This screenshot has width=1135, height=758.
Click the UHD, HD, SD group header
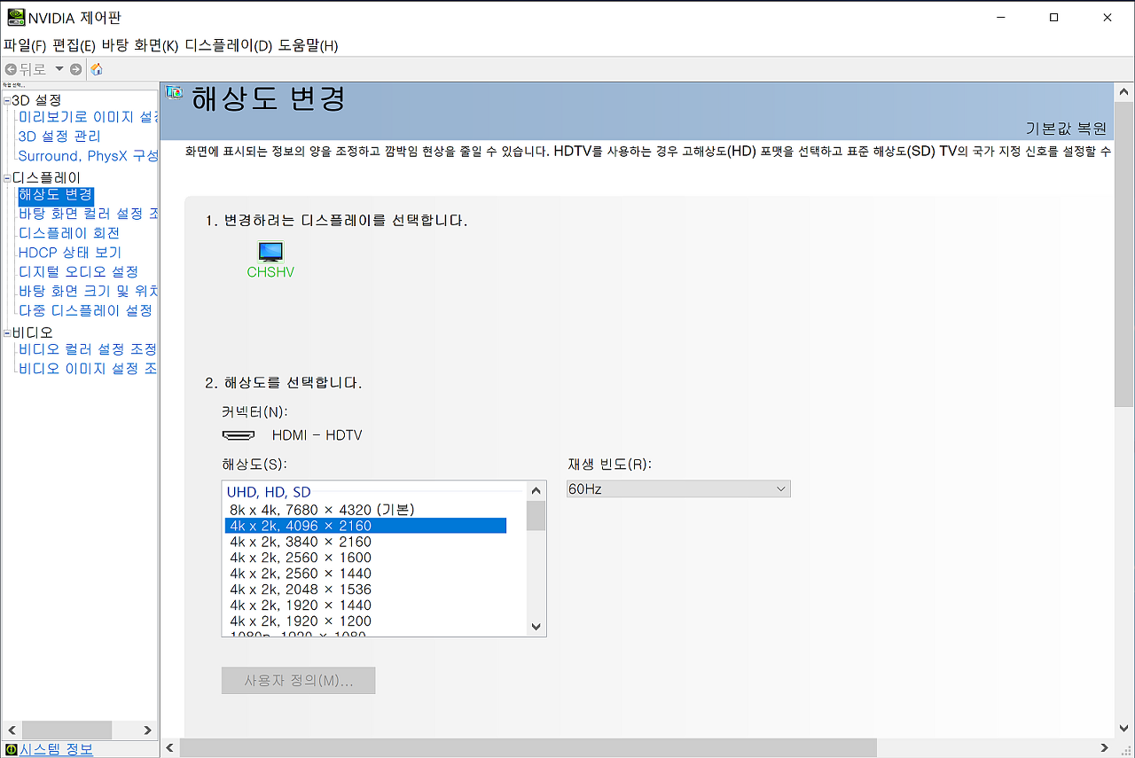tap(269, 492)
